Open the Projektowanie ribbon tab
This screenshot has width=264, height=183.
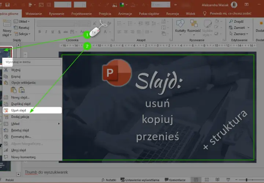pos(81,14)
